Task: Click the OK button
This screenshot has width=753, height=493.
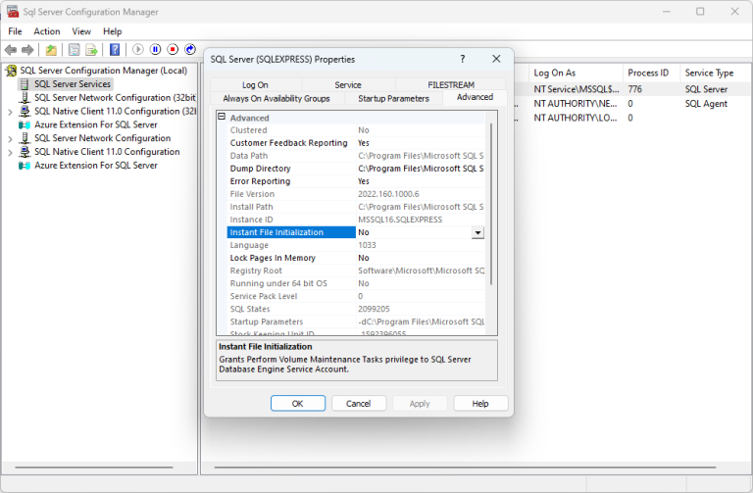Action: coord(298,403)
